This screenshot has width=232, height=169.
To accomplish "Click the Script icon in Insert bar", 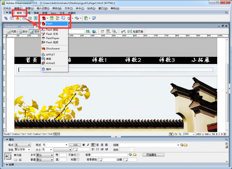I will click(77, 18).
